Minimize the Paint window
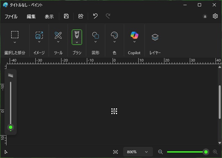222x158 pixels. 185,5
